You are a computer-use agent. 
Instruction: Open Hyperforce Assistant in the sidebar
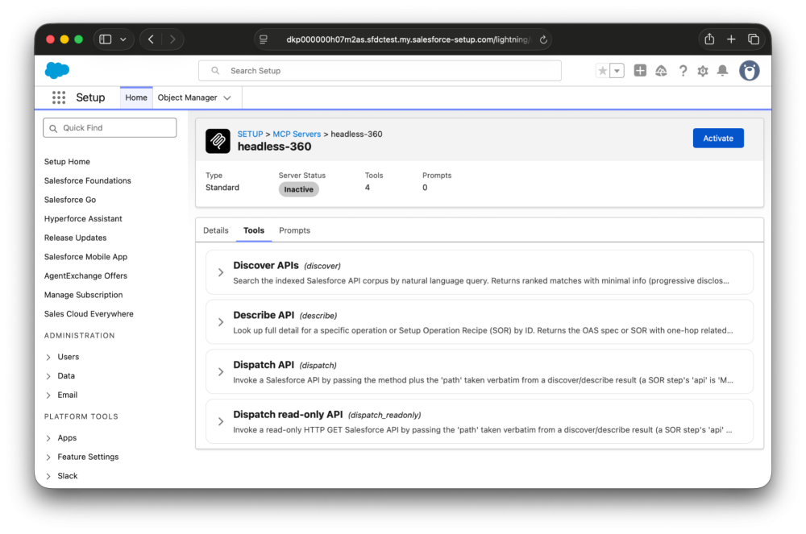pos(83,219)
